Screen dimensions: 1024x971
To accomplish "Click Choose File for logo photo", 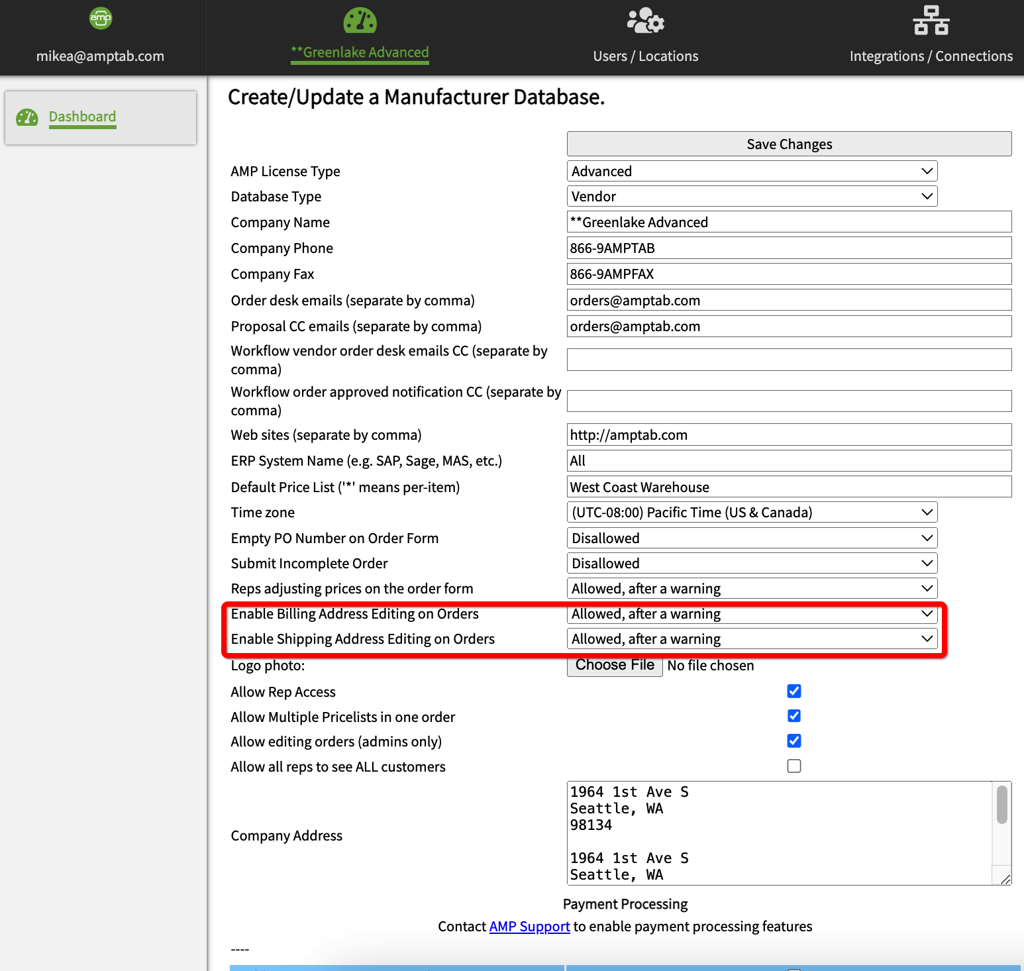I will (615, 665).
